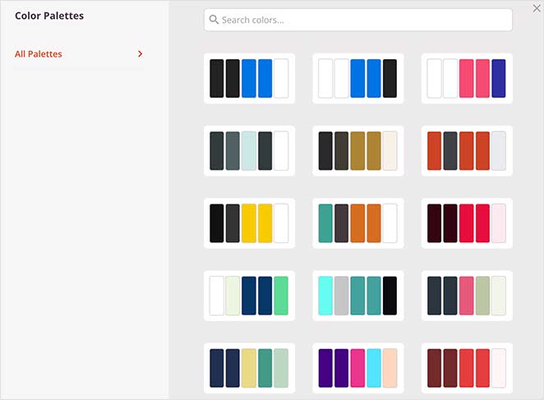Click into the Search colors field
Image resolution: width=544 pixels, height=400 pixels.
click(357, 20)
